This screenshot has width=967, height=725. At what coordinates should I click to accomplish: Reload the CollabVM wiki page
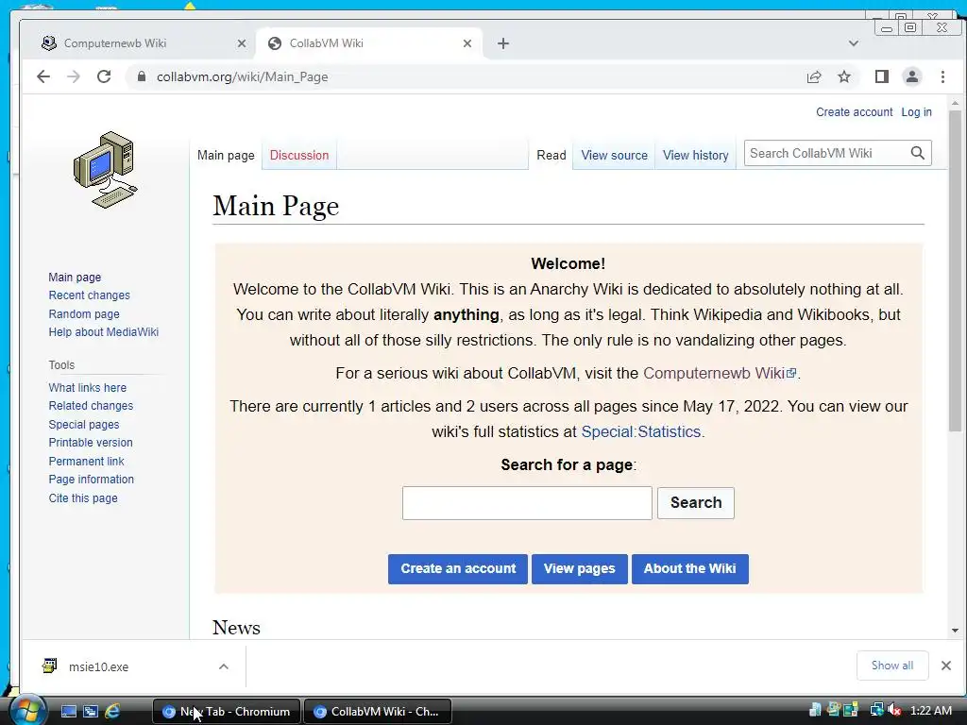coord(104,76)
